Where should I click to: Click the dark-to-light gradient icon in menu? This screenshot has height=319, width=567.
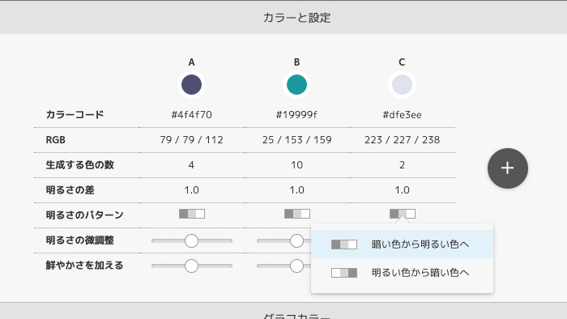click(x=344, y=245)
